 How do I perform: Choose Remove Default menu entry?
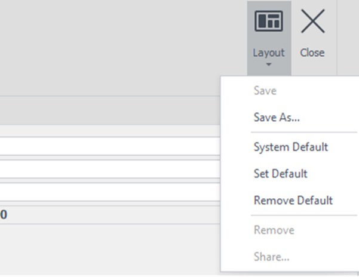point(293,201)
